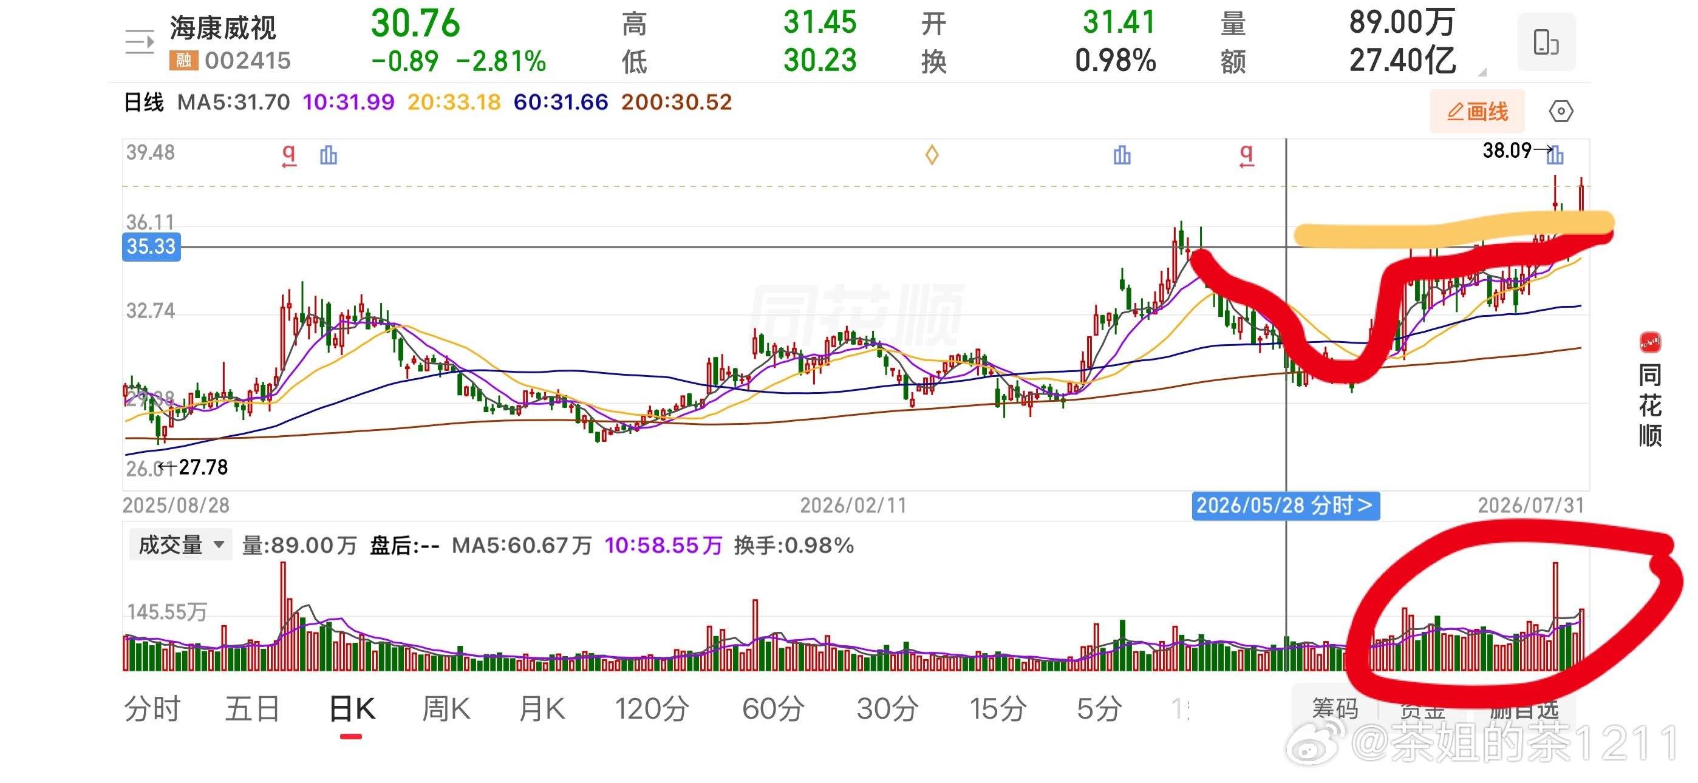The height and width of the screenshot is (783, 1698).
Task: Open the 筹码 chip distribution button
Action: pyautogui.click(x=1335, y=708)
